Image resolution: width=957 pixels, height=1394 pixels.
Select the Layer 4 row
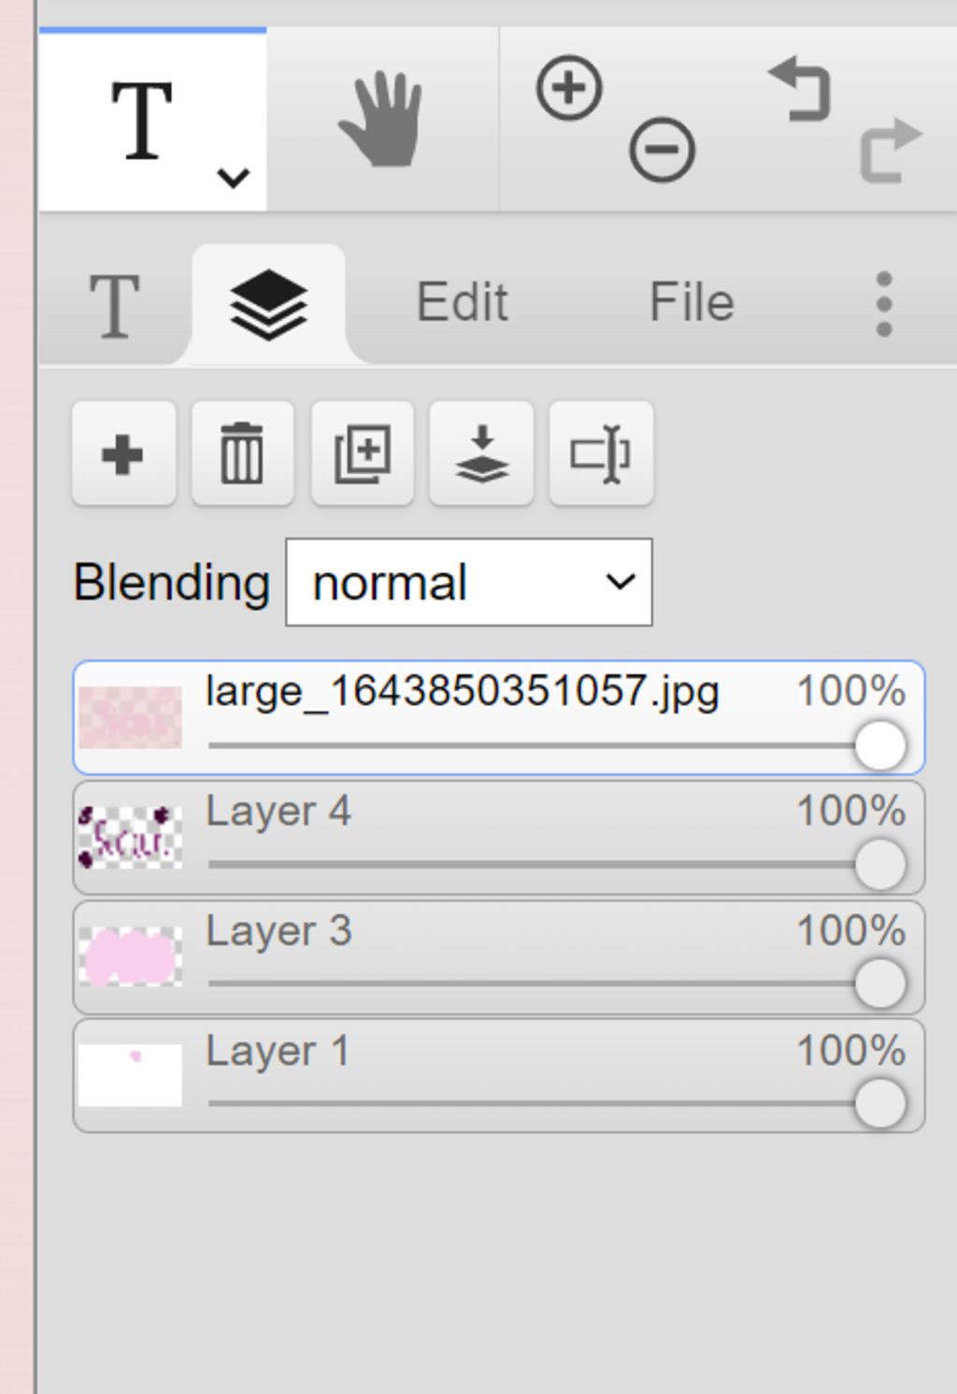click(x=499, y=838)
